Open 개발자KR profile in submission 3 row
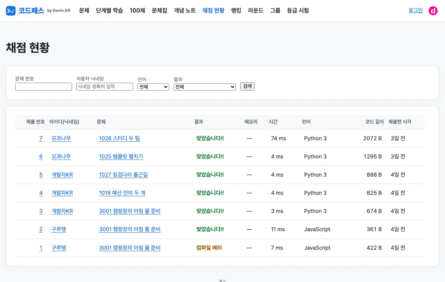The height and width of the screenshot is (282, 445). pyautogui.click(x=62, y=211)
